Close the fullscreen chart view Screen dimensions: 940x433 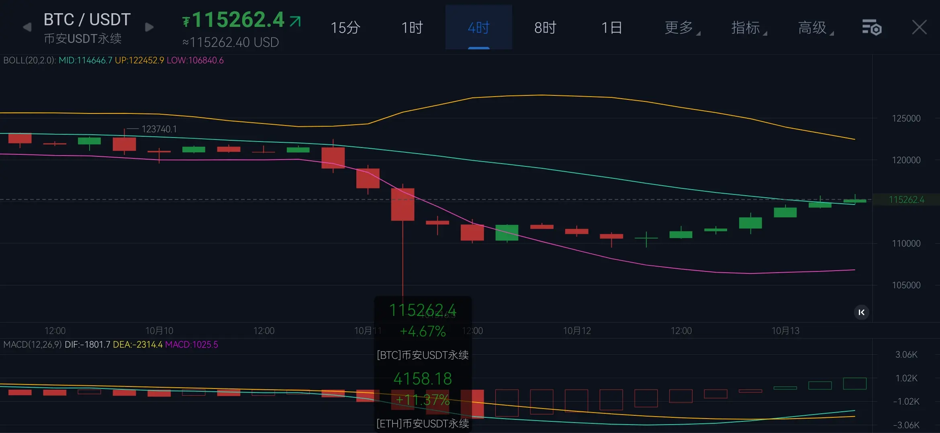(x=919, y=27)
